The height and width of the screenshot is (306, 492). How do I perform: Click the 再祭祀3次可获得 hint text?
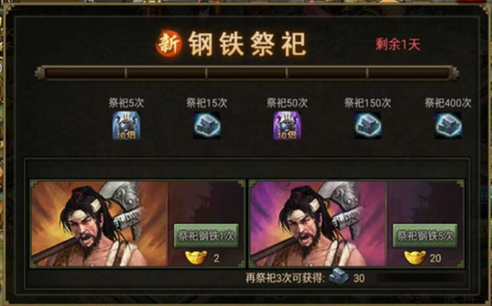point(285,278)
